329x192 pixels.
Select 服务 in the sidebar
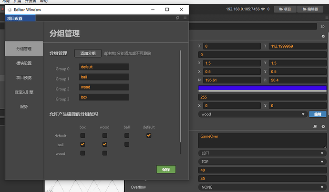[x=24, y=106]
